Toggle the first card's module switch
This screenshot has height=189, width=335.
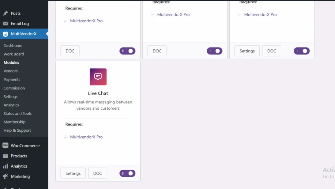coord(127,51)
